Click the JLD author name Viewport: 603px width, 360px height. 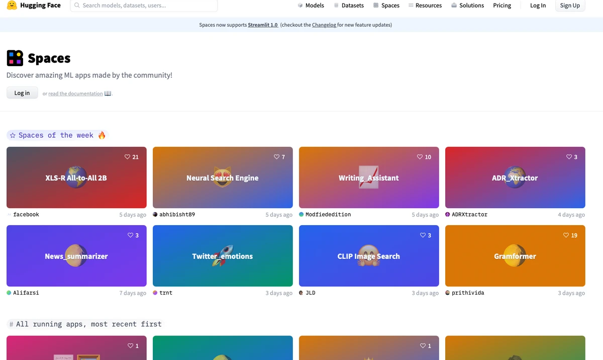311,292
